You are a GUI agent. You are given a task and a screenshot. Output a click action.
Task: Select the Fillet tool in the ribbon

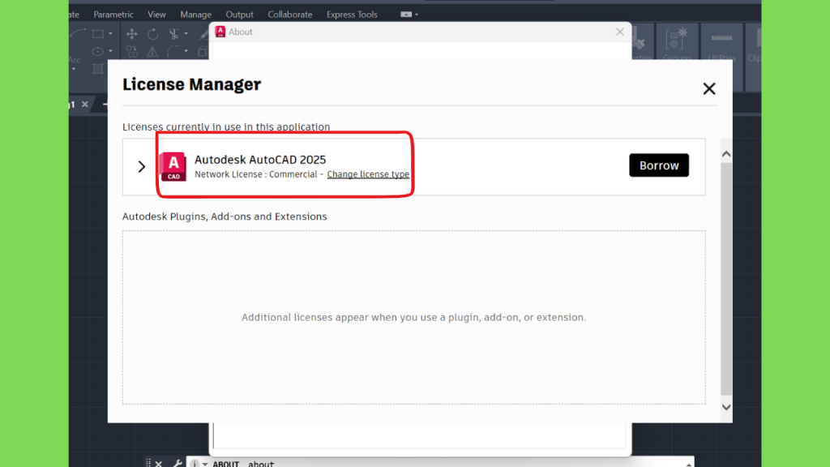tap(173, 51)
